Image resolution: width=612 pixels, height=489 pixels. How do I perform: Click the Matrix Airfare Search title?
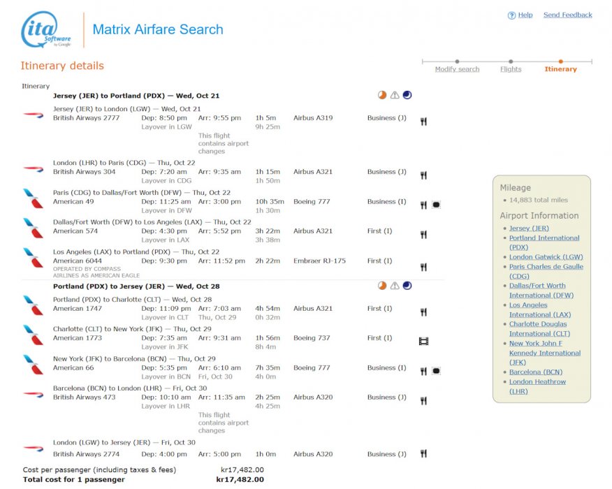pyautogui.click(x=158, y=30)
